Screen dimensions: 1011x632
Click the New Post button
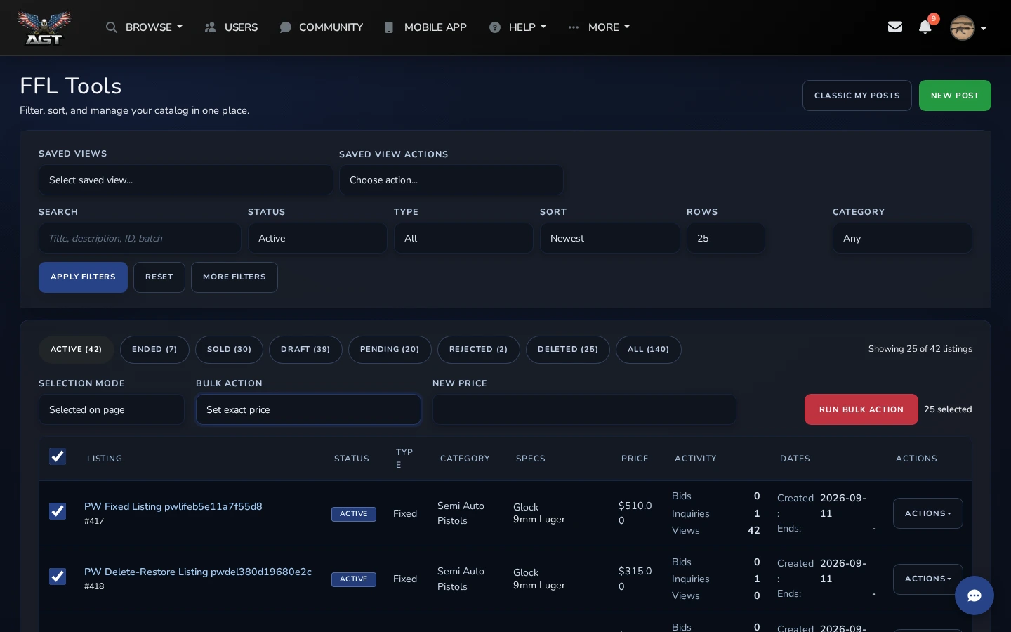coord(955,96)
